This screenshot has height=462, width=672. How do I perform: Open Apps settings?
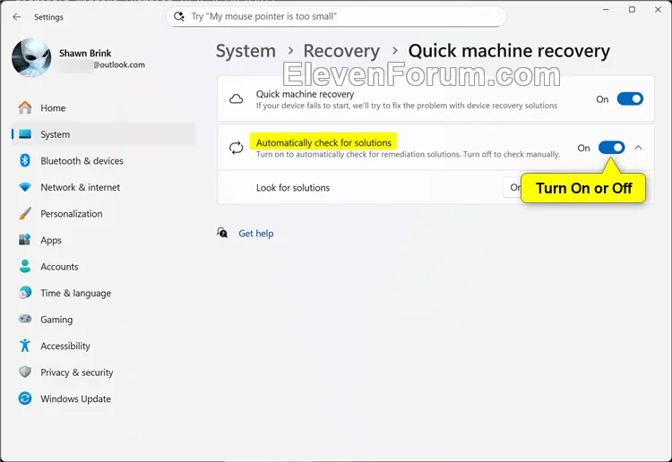click(x=104, y=240)
